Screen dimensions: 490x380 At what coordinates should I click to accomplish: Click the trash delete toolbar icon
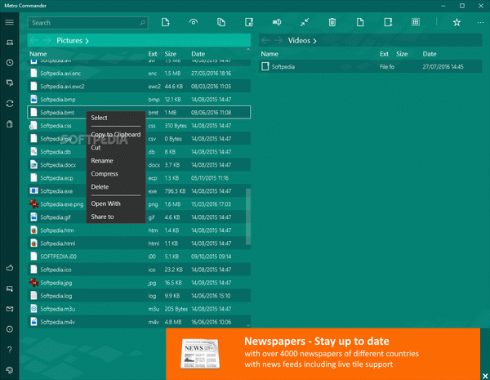point(332,22)
